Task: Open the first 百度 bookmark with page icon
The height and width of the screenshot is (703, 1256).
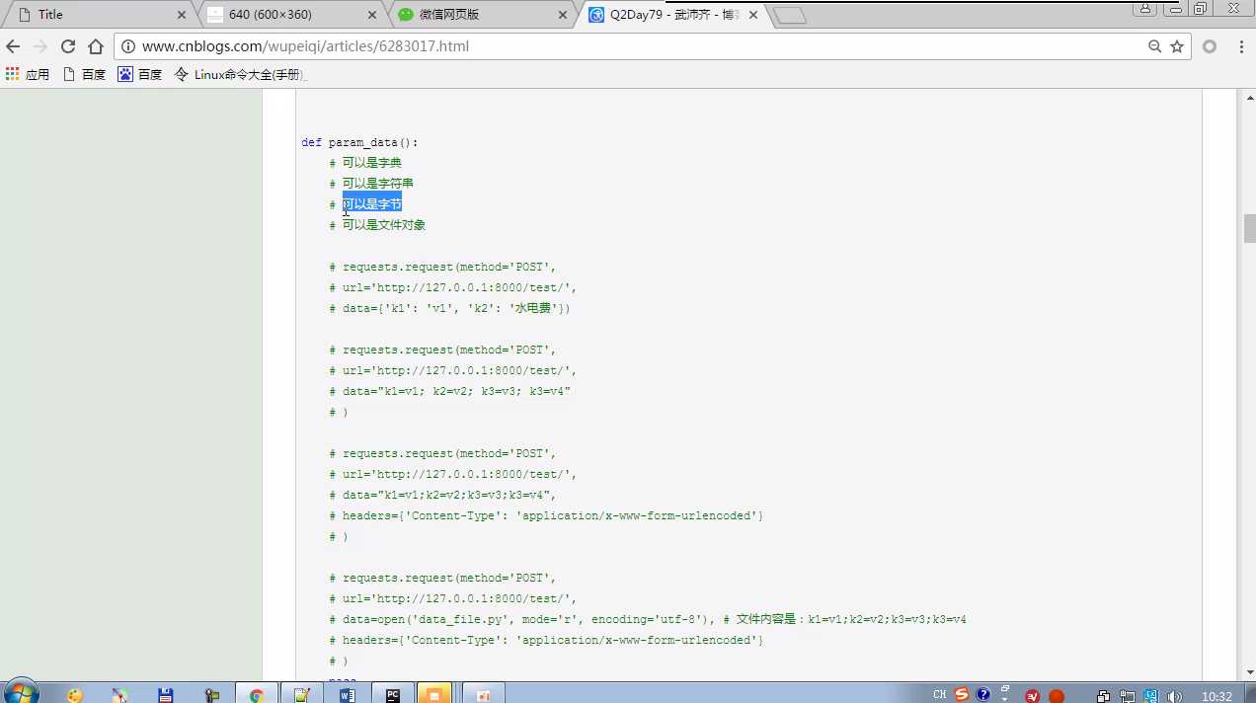Action: coord(84,74)
